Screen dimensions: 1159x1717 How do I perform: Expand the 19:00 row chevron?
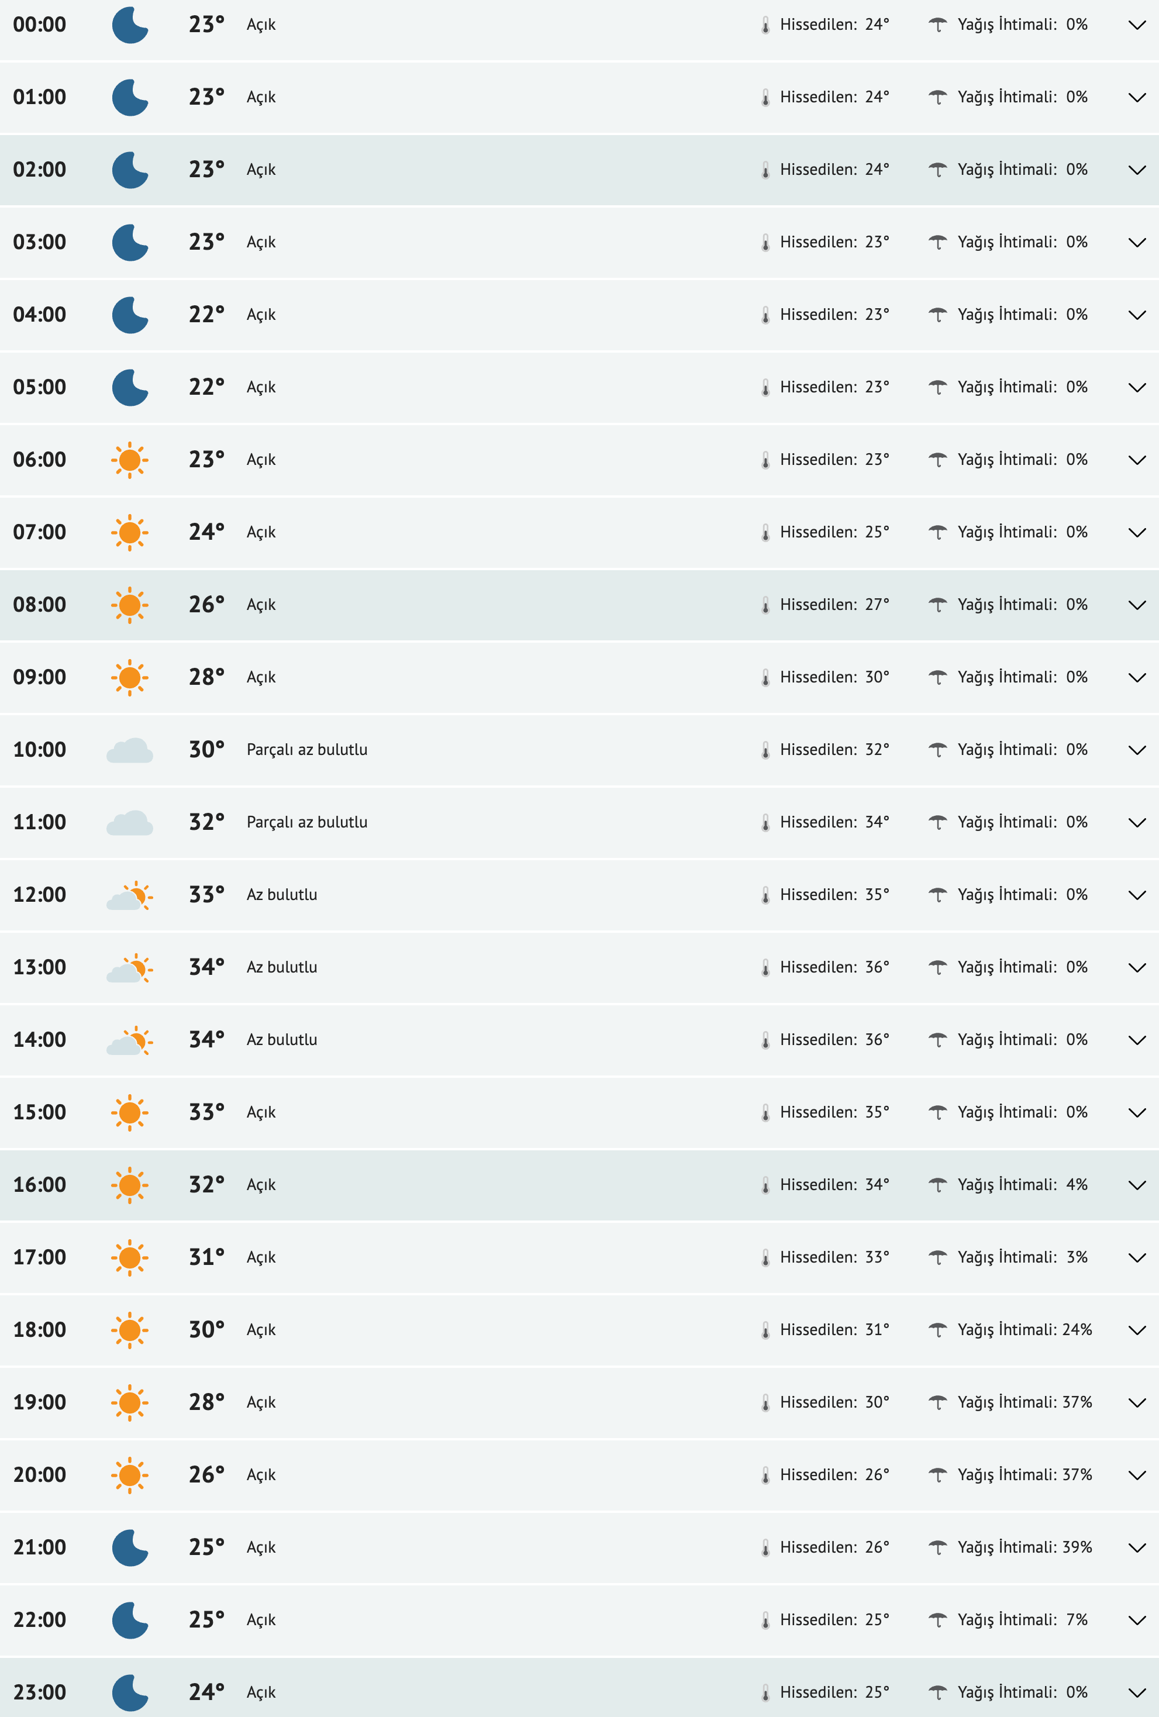coord(1137,1402)
